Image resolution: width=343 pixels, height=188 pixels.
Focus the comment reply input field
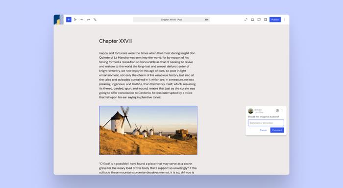click(266, 123)
